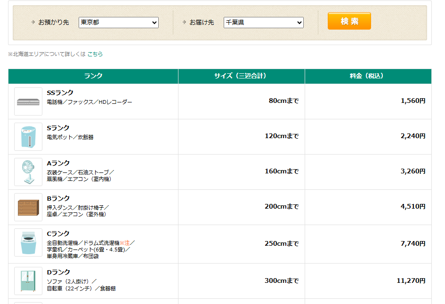The image size is (445, 304).
Task: Click the HD recorder icon in SS rank
Action: tap(28, 101)
